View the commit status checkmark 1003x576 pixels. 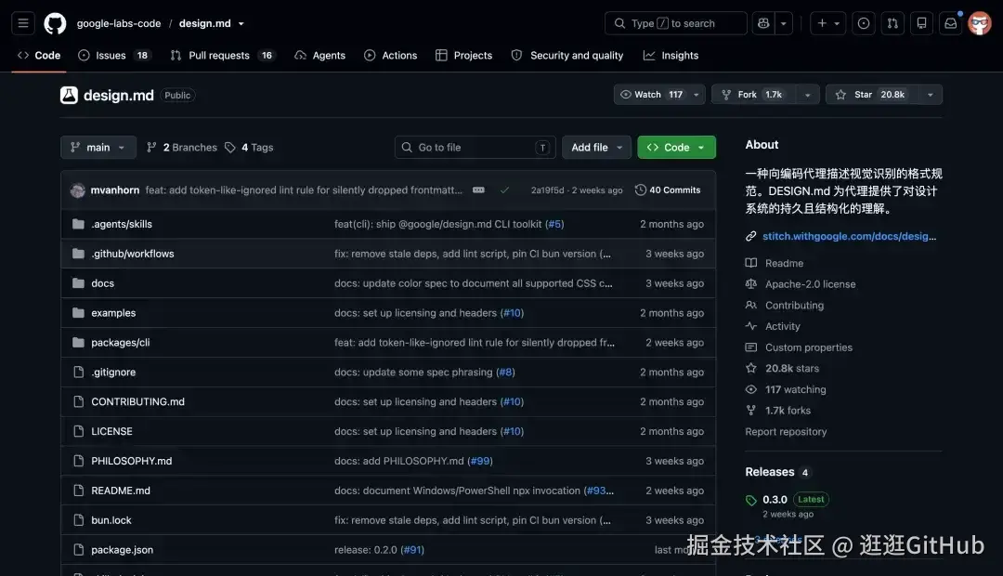pyautogui.click(x=504, y=190)
